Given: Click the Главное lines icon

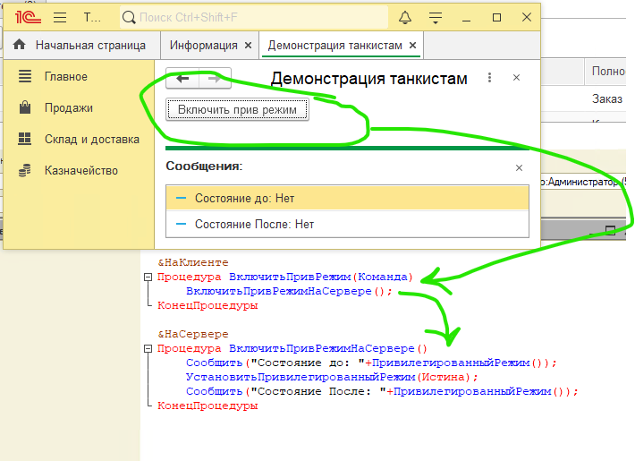Looking at the screenshot, I should pos(25,76).
